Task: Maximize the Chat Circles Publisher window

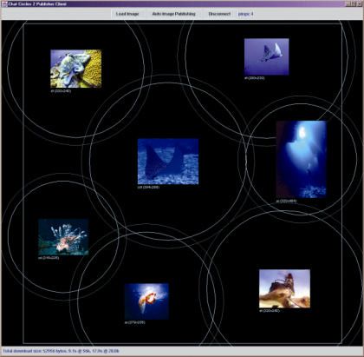Action: point(354,4)
